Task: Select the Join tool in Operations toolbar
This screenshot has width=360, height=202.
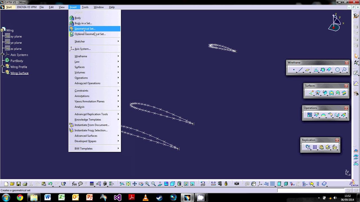Action: [310, 115]
